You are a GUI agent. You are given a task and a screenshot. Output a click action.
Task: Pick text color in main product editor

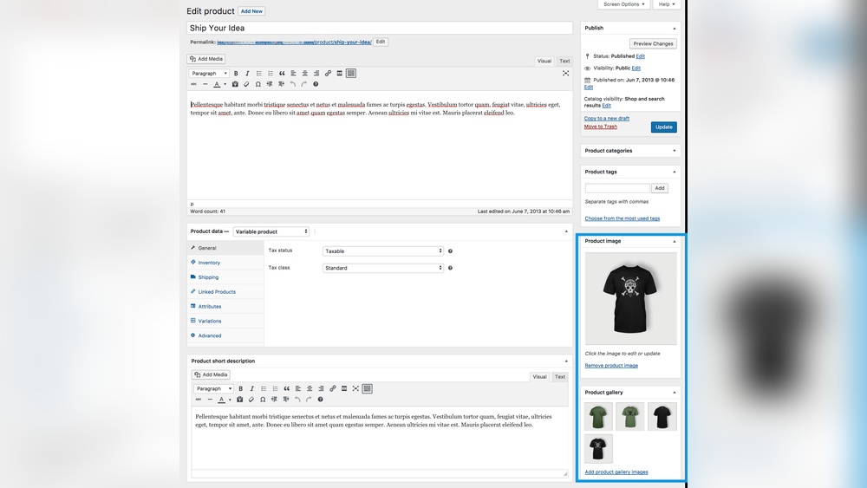(x=217, y=85)
